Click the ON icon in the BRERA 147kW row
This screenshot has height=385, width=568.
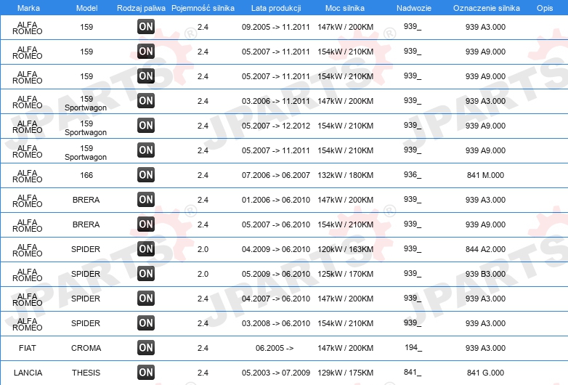pos(146,199)
